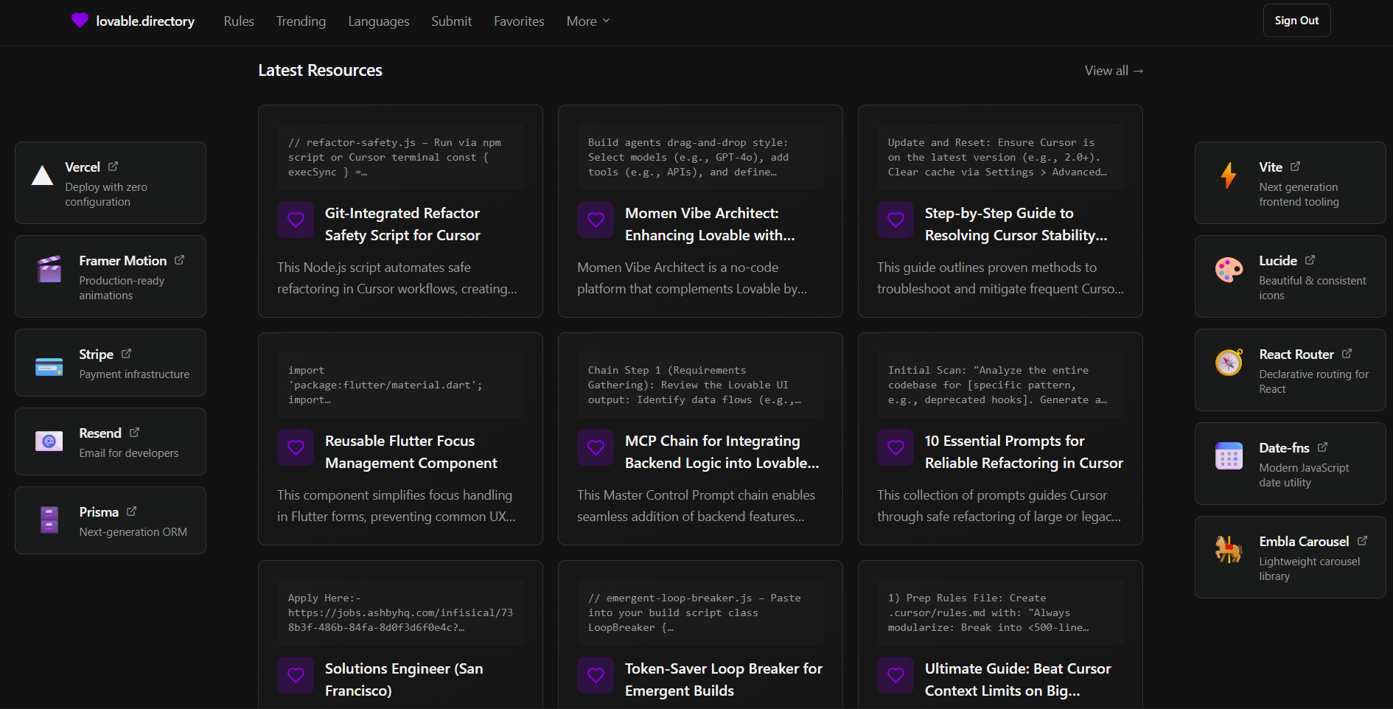Click the Vercel triangle logo icon
This screenshot has height=709, width=1393.
click(x=43, y=175)
